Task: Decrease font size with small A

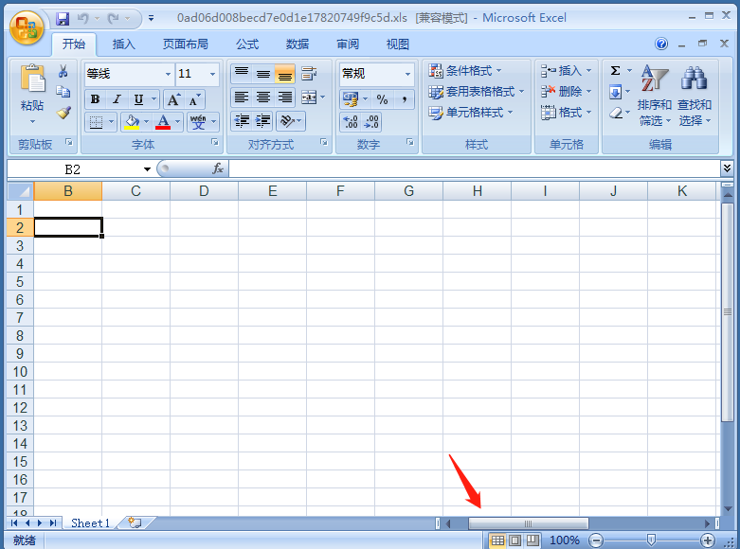Action: point(194,99)
